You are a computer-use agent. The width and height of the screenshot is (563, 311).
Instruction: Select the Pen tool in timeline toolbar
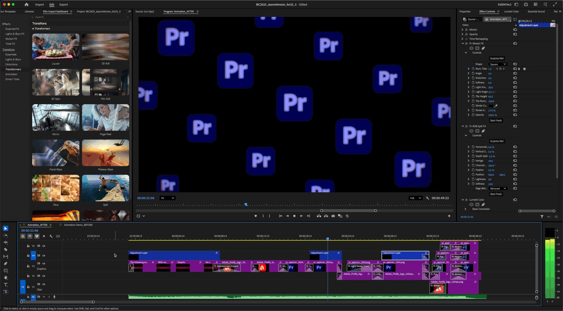(6, 264)
